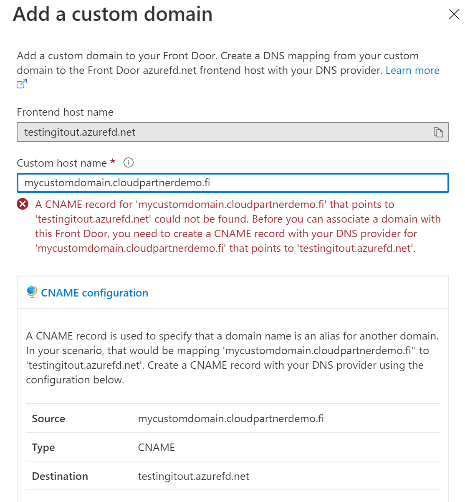Click the Add a custom domain title
This screenshot has width=465, height=502.
tap(113, 14)
